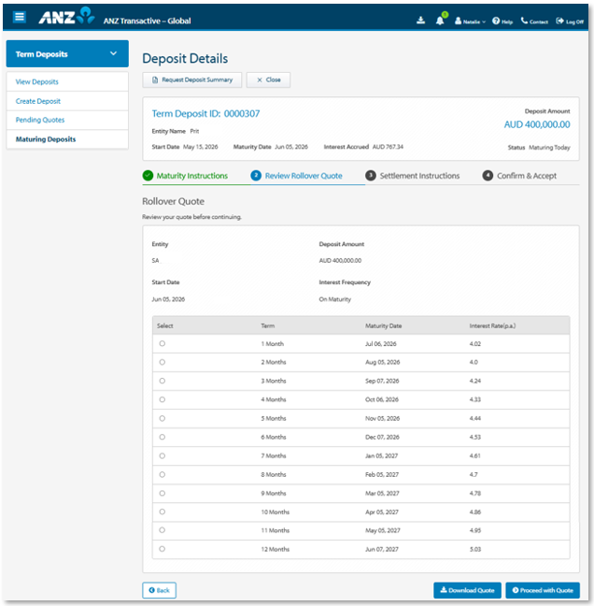Click the Request Deposit Summary document icon
The image size is (594, 606).
155,80
